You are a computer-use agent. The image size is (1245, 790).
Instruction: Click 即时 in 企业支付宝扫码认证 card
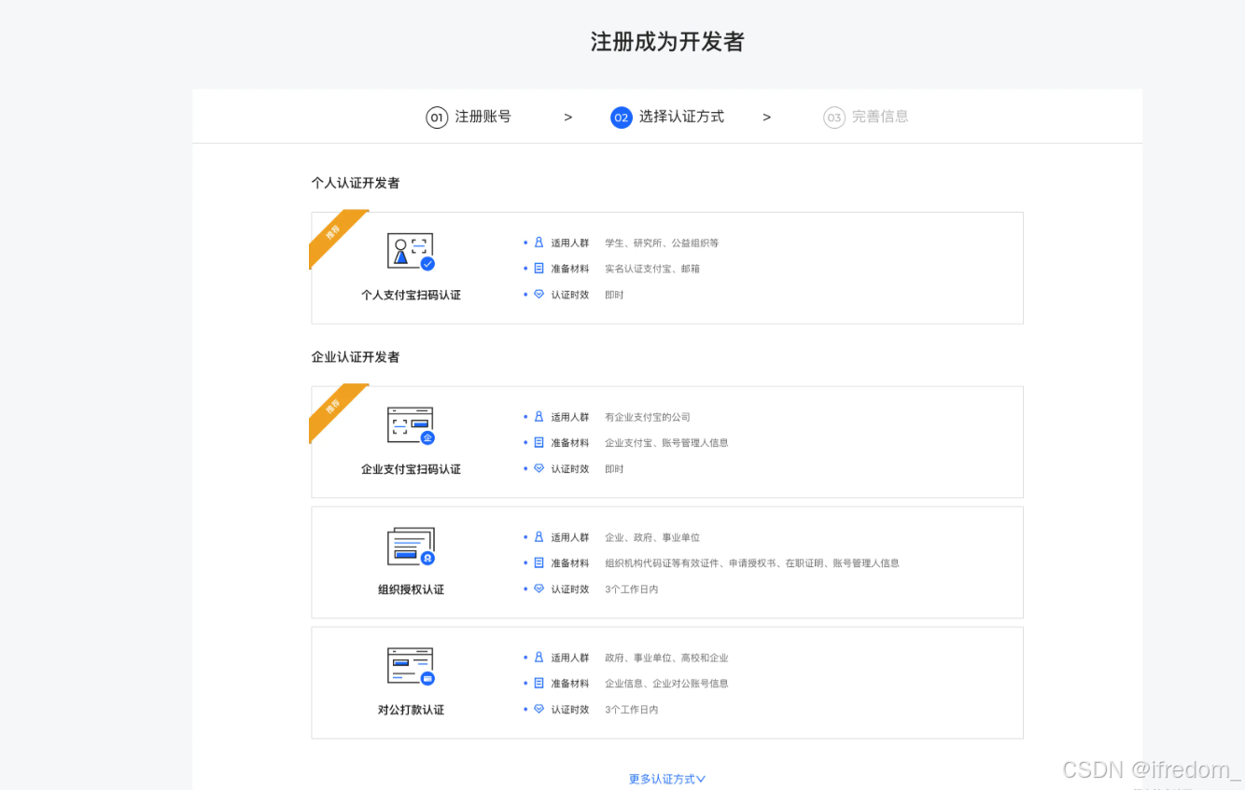pyautogui.click(x=614, y=469)
